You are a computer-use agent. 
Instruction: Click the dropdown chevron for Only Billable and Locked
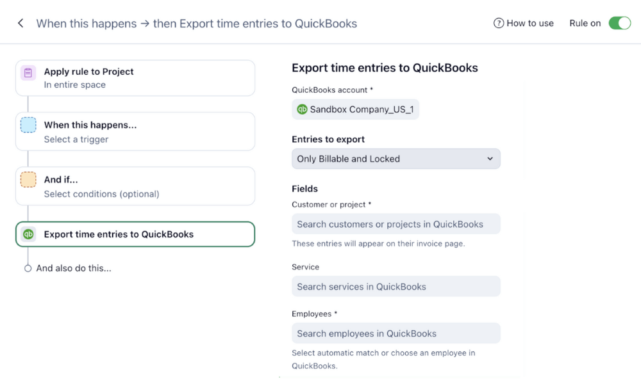[x=490, y=159]
